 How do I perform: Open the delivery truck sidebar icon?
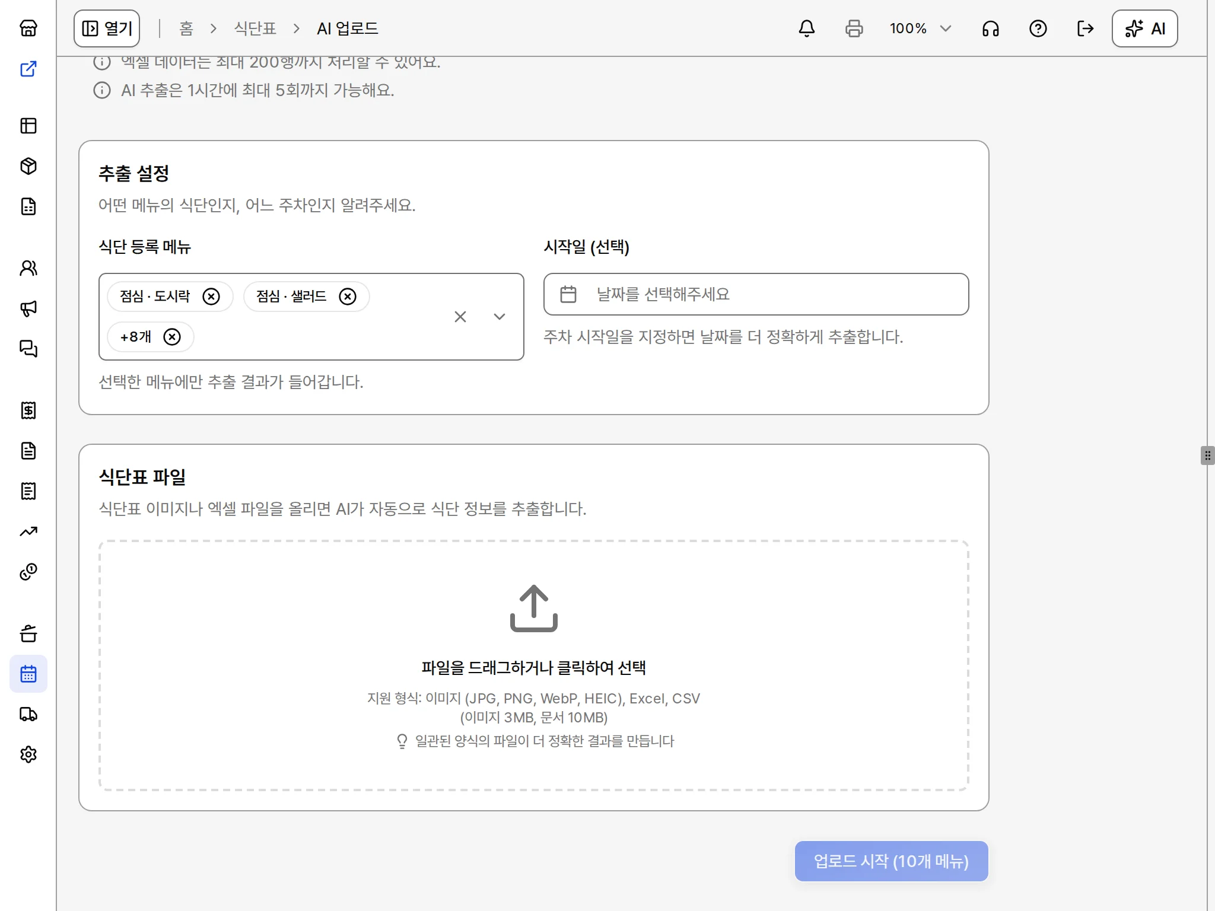28,714
